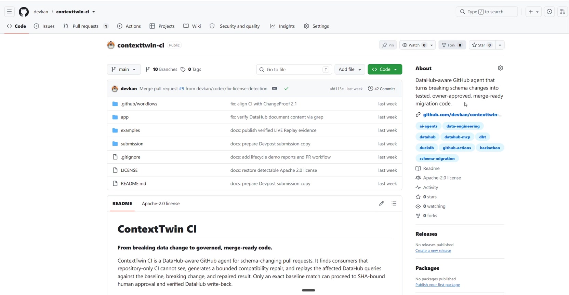Viewport: 569px width, 295px height.
Task: Open the Apache-2.0 license sidebar link
Action: pos(438,178)
